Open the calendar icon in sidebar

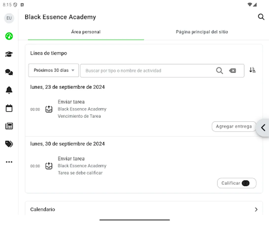click(9, 108)
